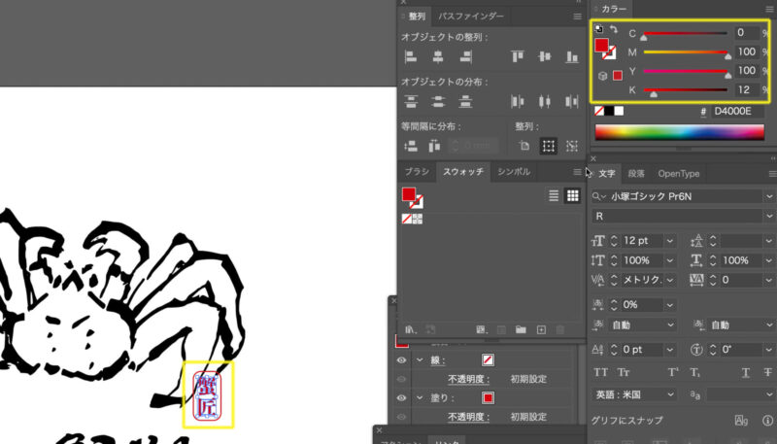The width and height of the screenshot is (777, 444).
Task: Click the vertical align top icon
Action: [x=518, y=56]
